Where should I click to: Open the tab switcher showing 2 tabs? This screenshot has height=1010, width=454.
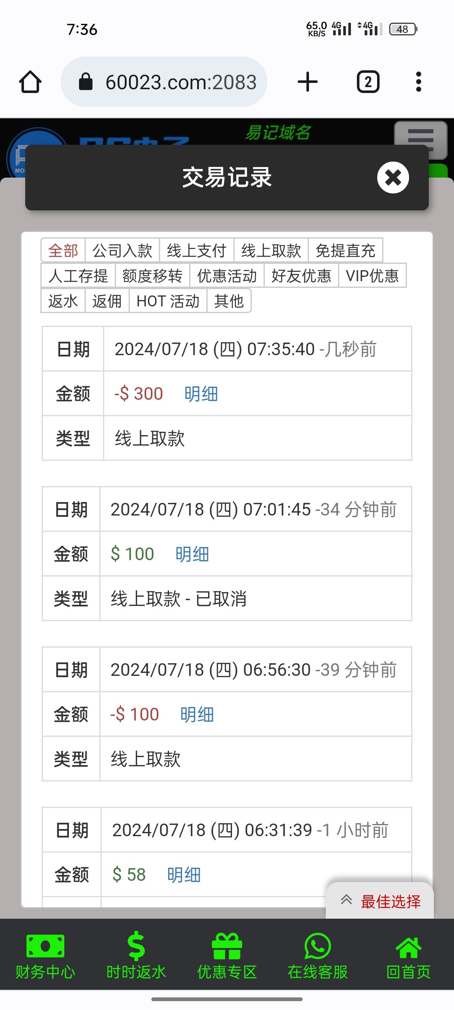pyautogui.click(x=368, y=82)
